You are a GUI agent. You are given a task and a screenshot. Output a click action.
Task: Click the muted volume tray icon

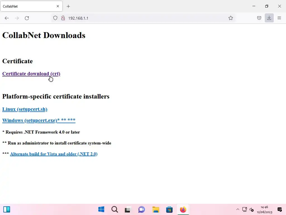point(252,209)
